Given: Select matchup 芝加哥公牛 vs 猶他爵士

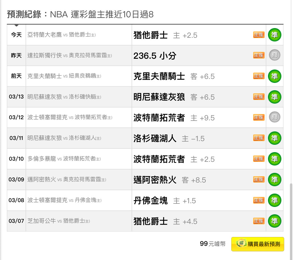Looking at the screenshot, I should 59,221.
